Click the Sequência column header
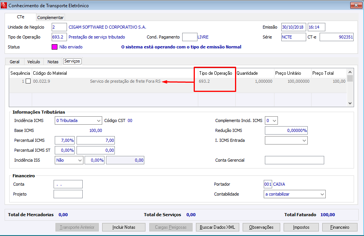This screenshot has height=236, width=364. pos(20,73)
